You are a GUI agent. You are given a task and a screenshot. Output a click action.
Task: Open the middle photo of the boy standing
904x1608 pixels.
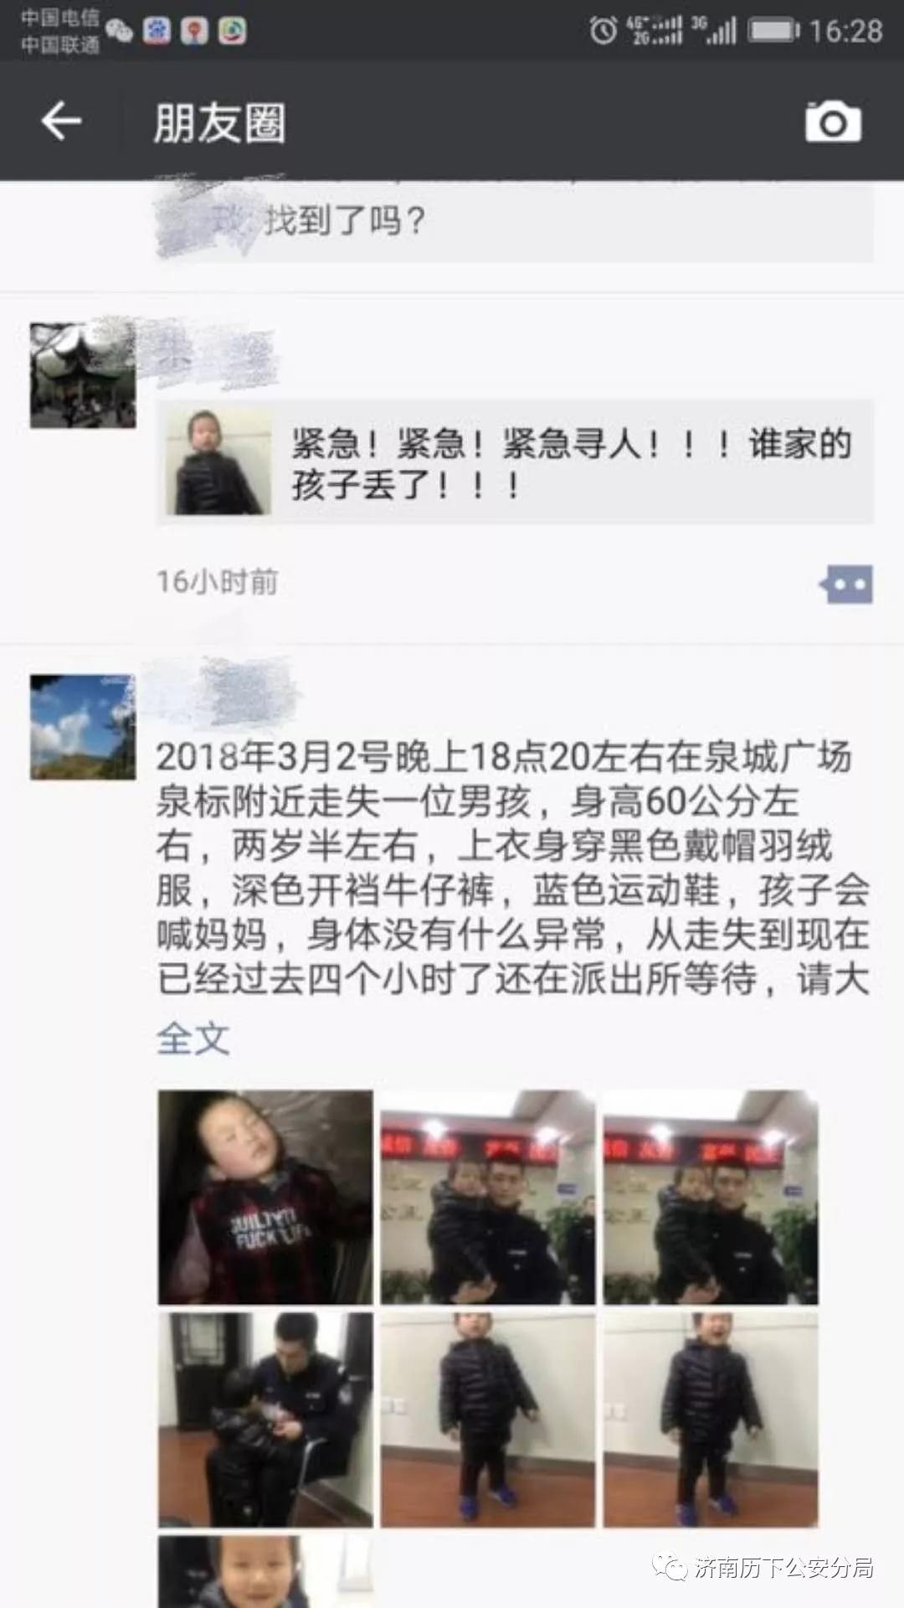click(x=488, y=1420)
